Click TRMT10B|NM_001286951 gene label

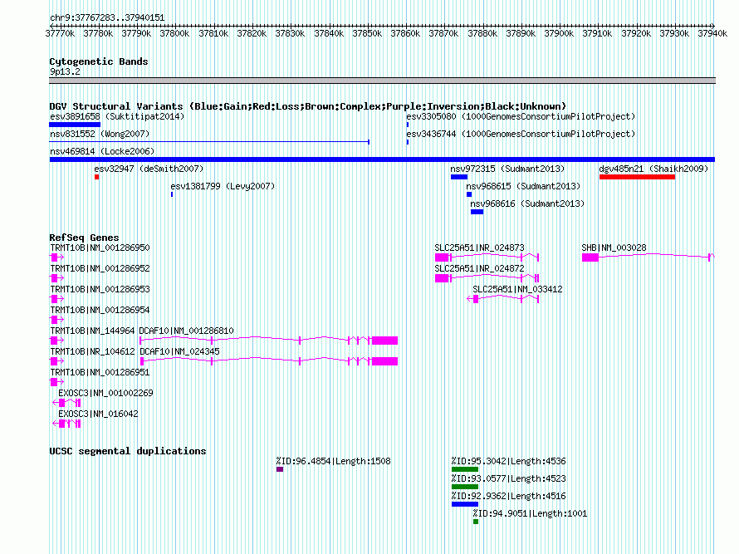100,372
